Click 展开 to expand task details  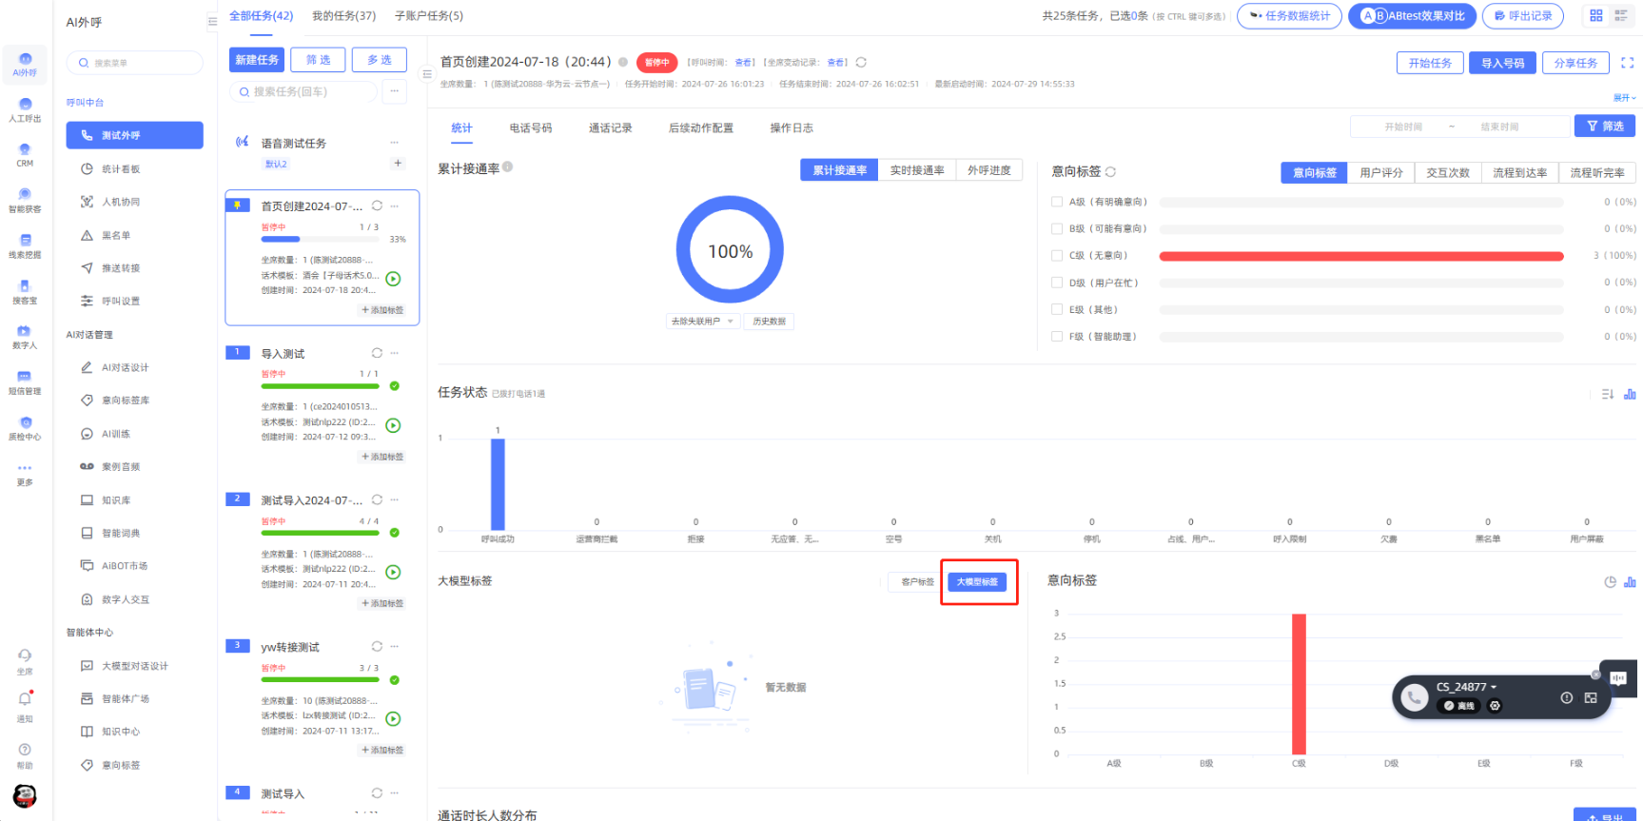(x=1623, y=98)
